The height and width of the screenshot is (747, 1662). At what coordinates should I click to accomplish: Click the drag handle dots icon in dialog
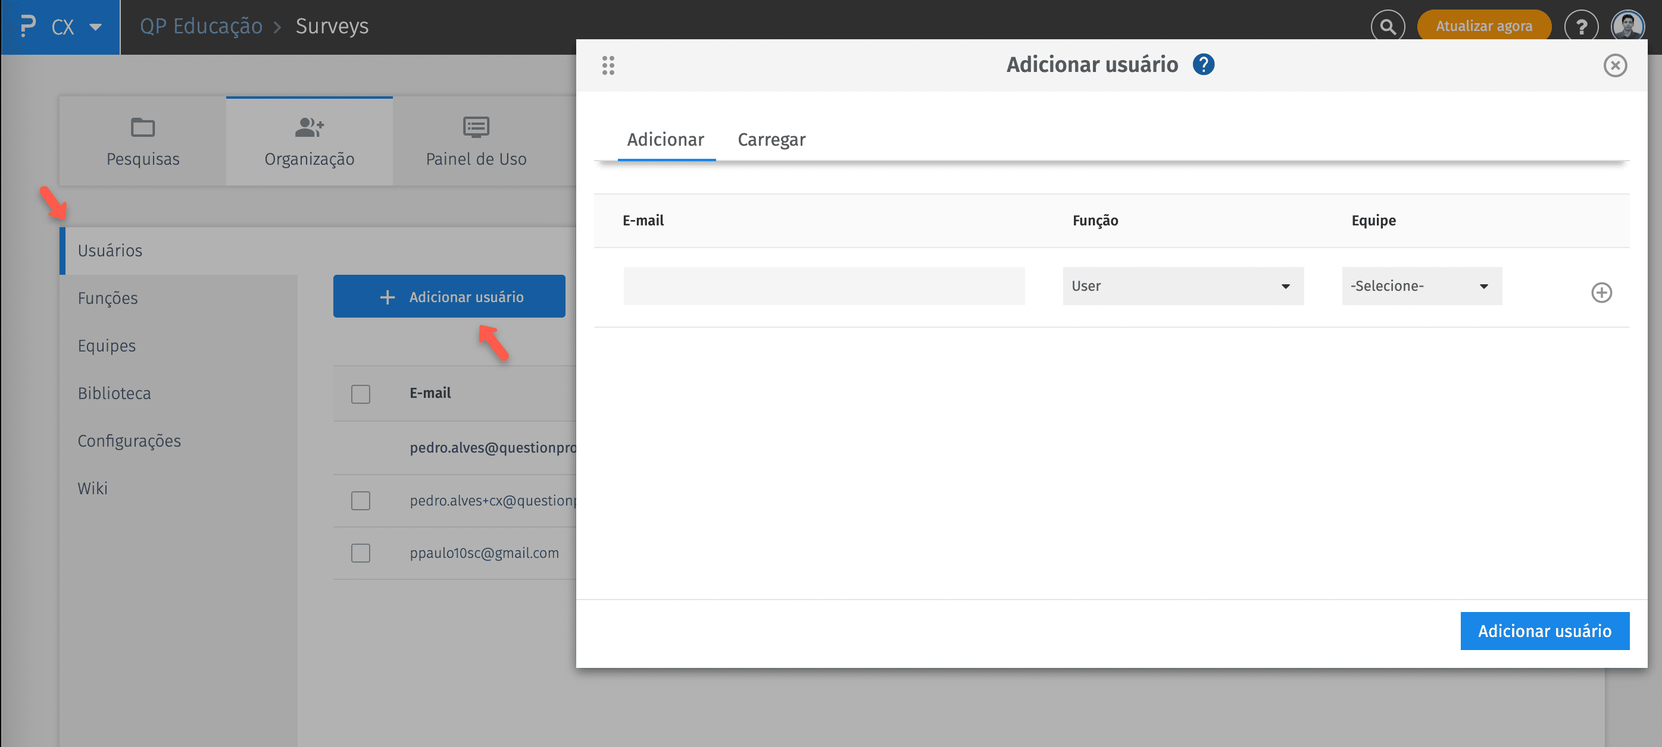point(608,65)
